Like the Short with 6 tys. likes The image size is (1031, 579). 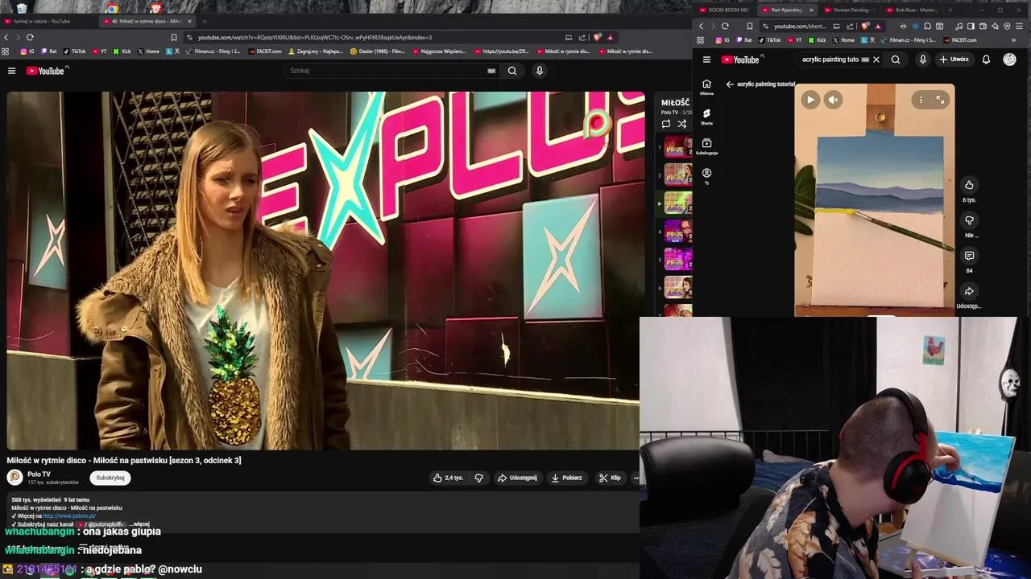[969, 185]
